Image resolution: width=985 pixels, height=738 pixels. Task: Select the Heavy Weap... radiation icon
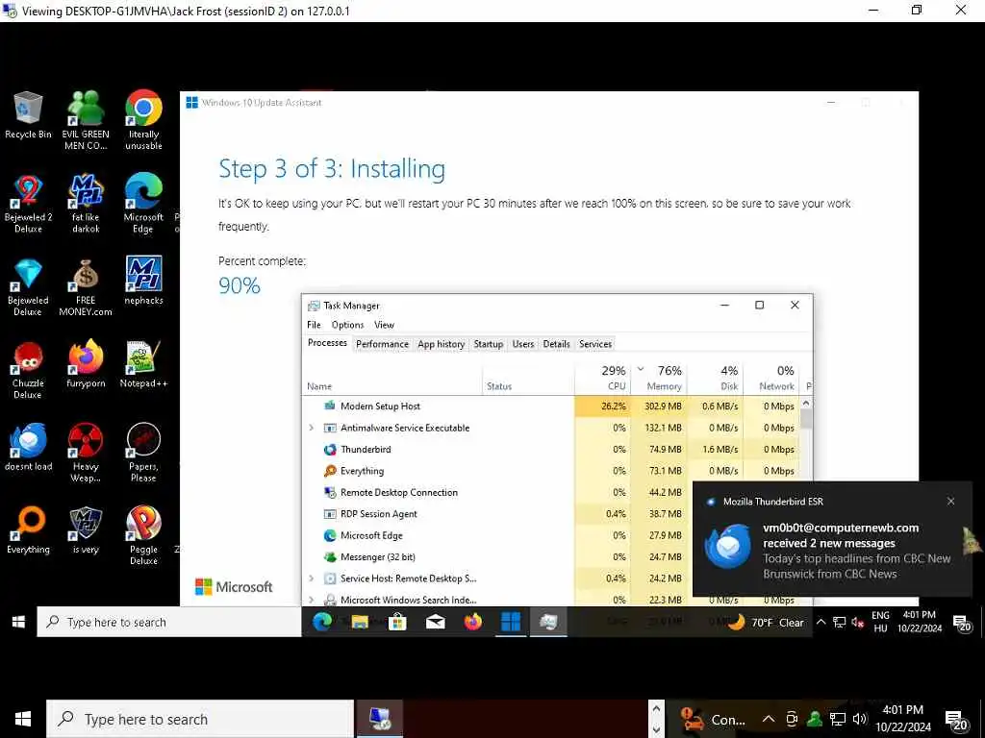pyautogui.click(x=86, y=452)
